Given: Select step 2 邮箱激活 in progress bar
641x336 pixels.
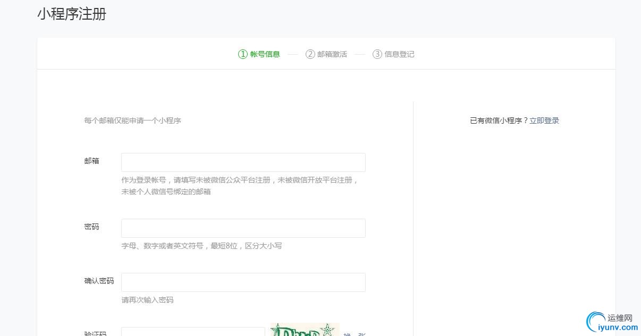Looking at the screenshot, I should click(326, 54).
